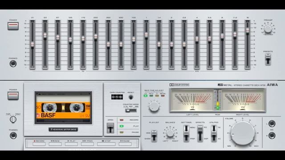Click the green Play indicator light
The width and height of the screenshot is (285, 160).
click(122, 126)
